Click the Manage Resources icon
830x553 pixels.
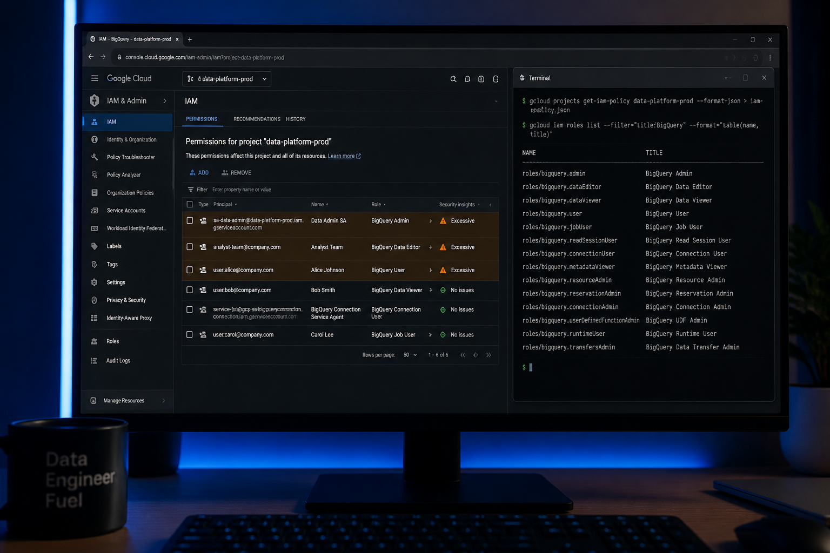93,401
